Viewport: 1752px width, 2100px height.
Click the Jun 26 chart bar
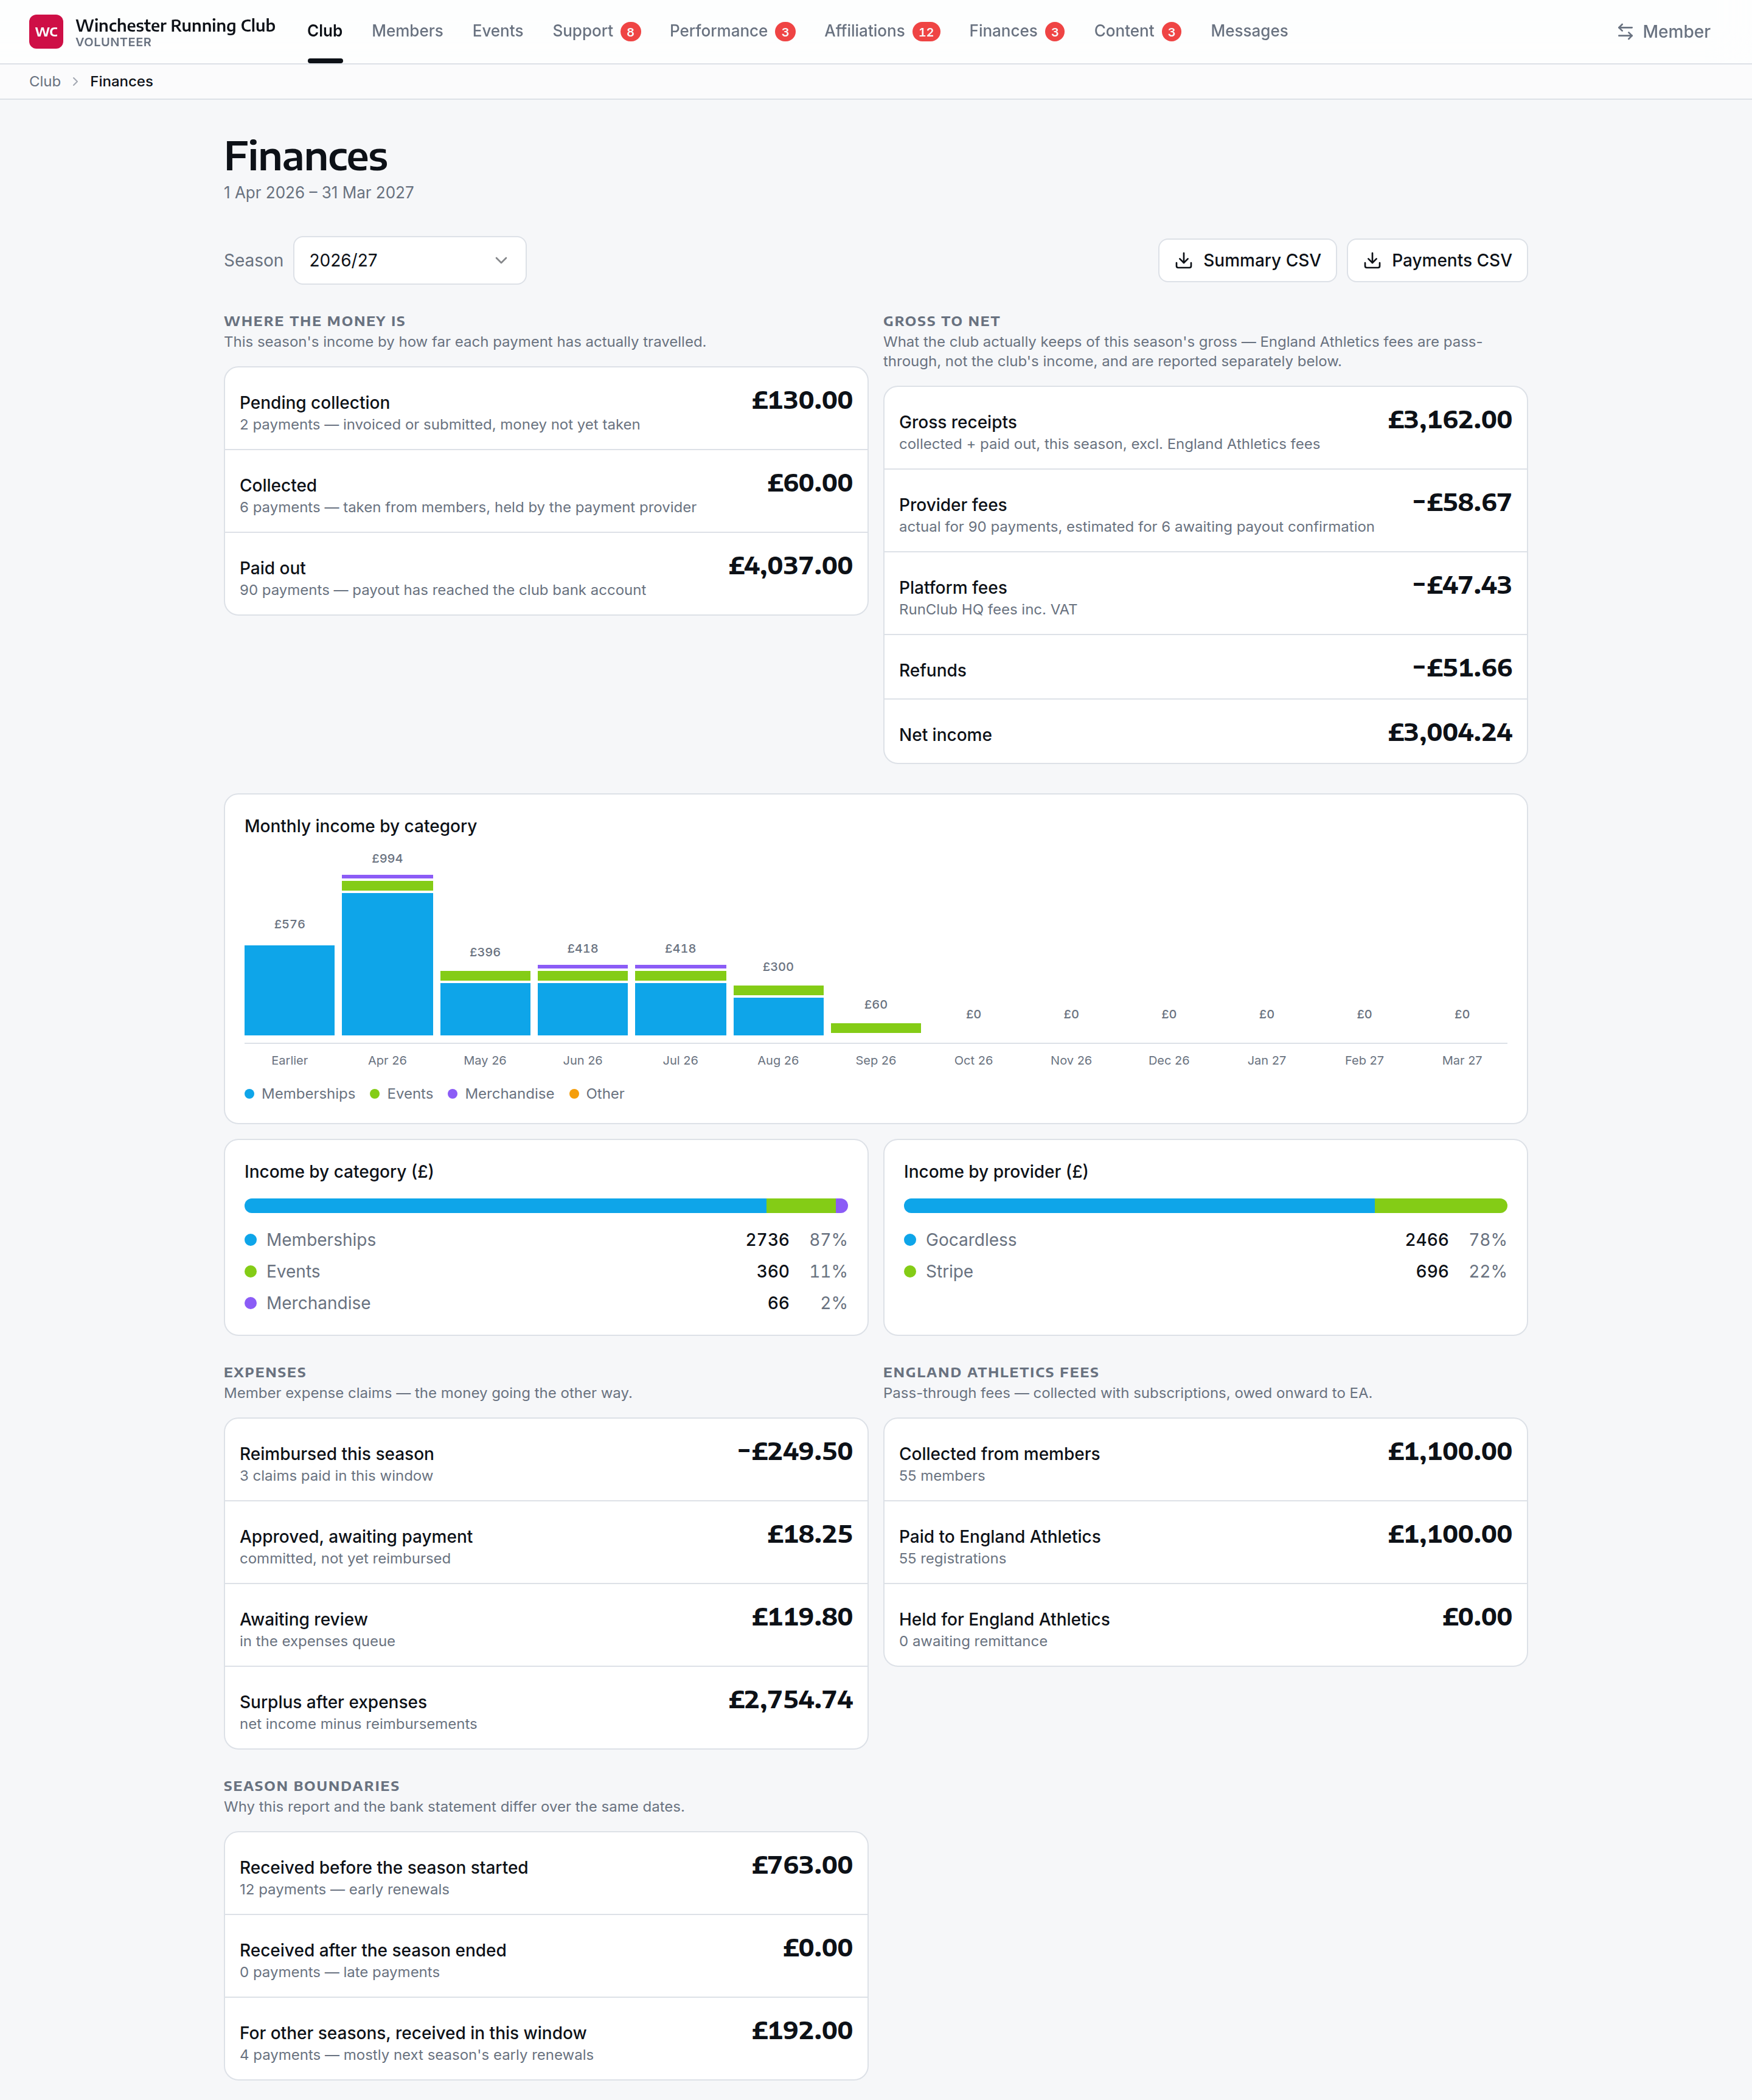tap(583, 1000)
